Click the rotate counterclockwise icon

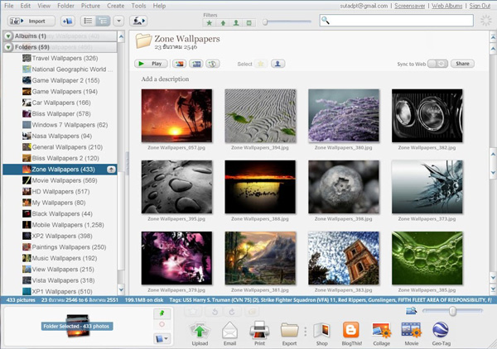(x=215, y=312)
